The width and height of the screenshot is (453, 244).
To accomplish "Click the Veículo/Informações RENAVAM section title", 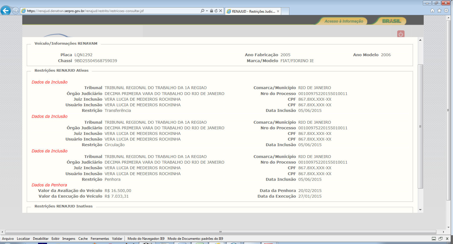I will tap(66, 43).
